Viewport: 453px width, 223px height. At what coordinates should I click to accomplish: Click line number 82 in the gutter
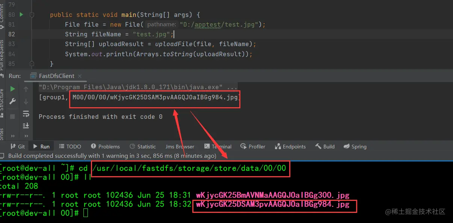(x=12, y=34)
